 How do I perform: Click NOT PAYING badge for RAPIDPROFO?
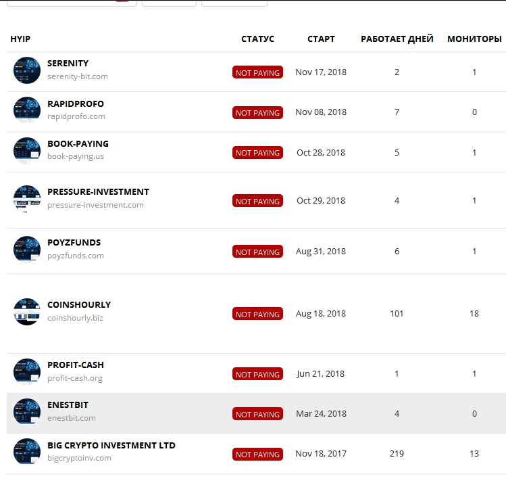(x=257, y=113)
